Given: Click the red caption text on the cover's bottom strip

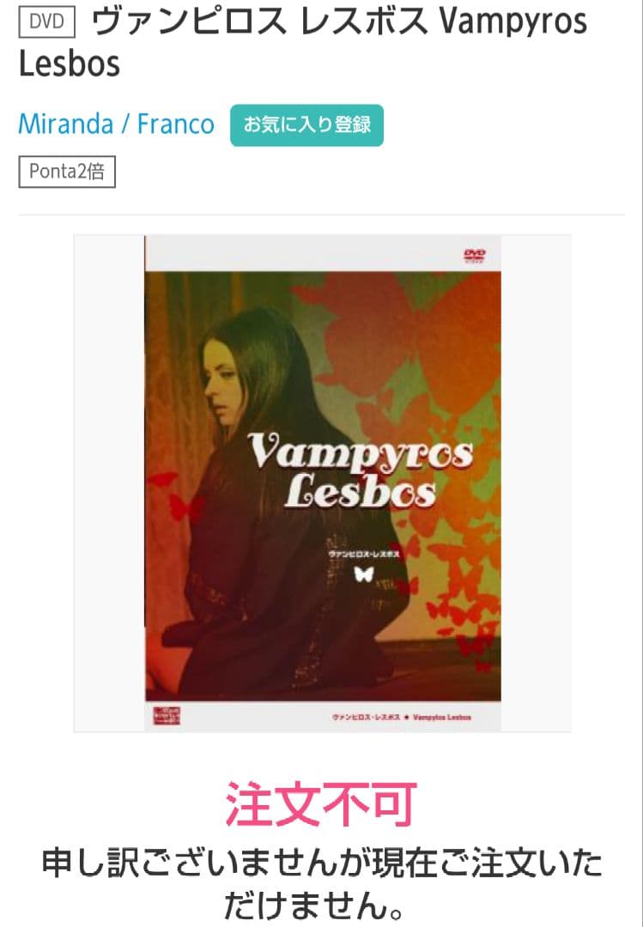Looking at the screenshot, I should coord(402,717).
